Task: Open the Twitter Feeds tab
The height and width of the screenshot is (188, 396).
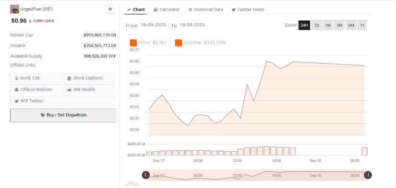Action: click(x=248, y=10)
